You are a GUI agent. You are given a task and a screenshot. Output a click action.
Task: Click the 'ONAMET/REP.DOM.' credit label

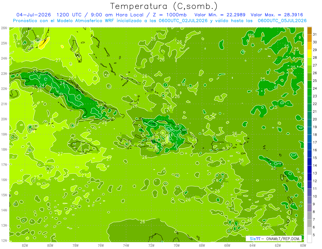point(283,239)
